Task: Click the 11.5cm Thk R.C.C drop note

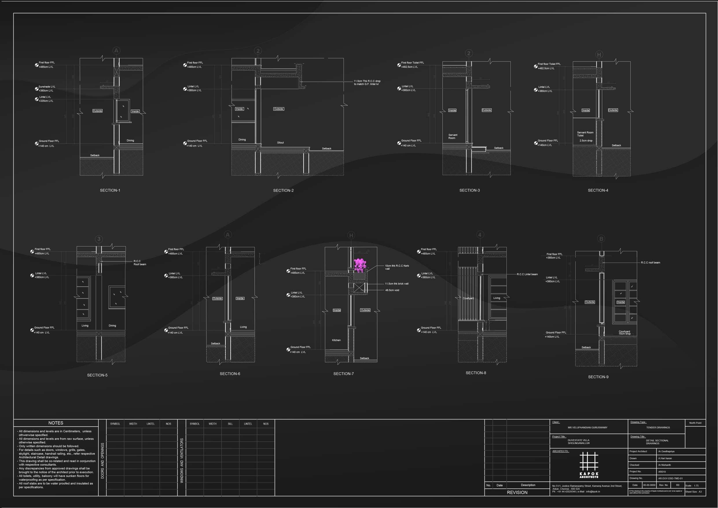Action: 367,83
